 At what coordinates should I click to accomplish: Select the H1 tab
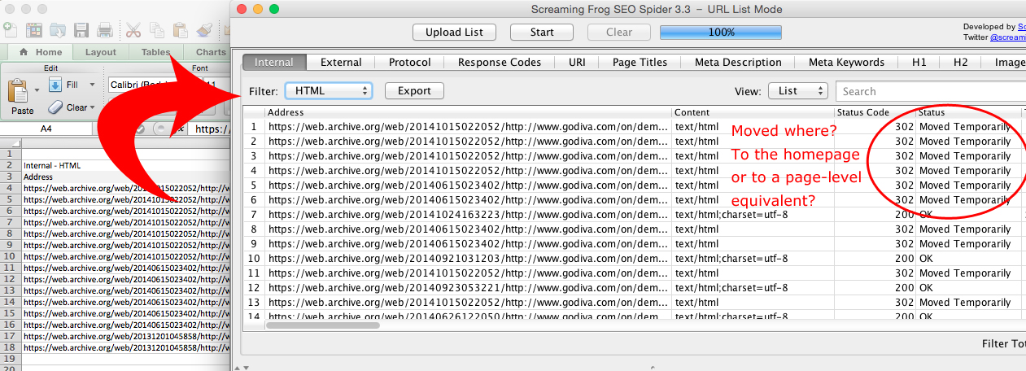point(919,62)
